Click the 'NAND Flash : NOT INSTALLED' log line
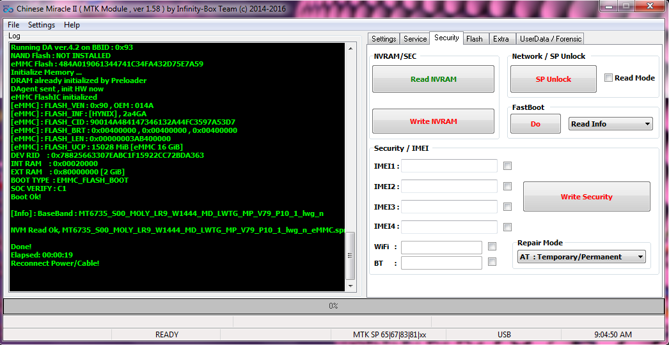This screenshot has height=345, width=669. [61, 56]
